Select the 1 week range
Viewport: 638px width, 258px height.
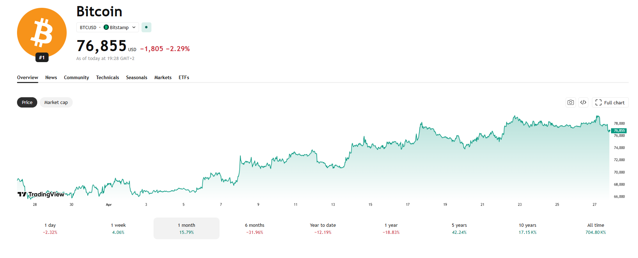tap(118, 229)
